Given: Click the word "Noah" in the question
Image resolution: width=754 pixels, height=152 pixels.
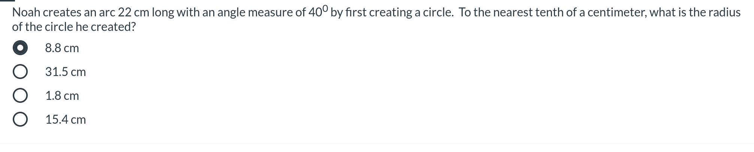Looking at the screenshot, I should [x=26, y=13].
